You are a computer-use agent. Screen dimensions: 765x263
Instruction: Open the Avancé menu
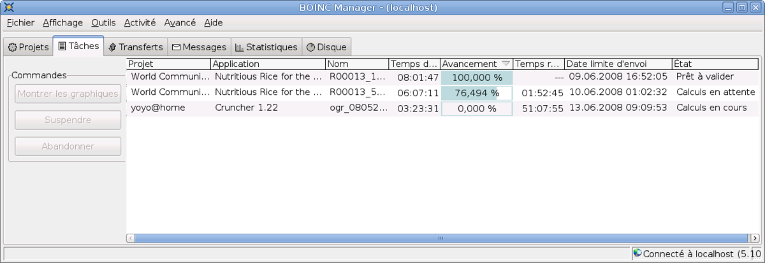pos(180,22)
